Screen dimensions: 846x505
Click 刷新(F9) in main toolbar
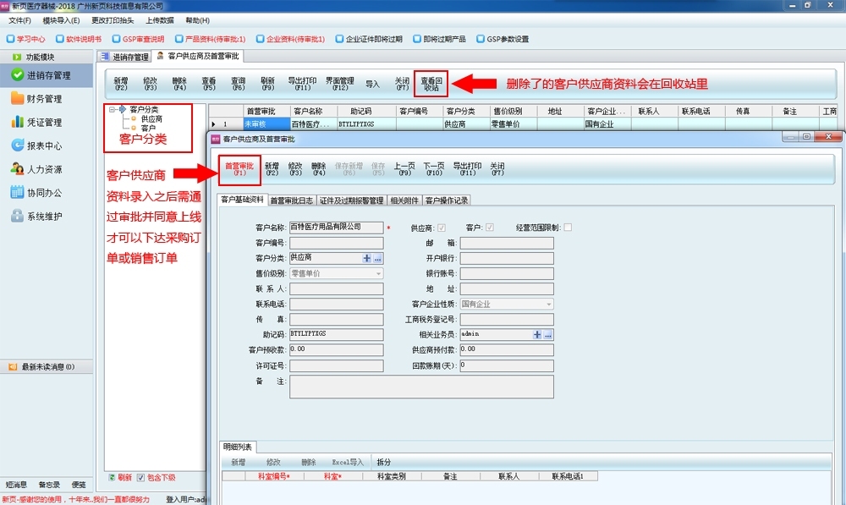pos(267,84)
